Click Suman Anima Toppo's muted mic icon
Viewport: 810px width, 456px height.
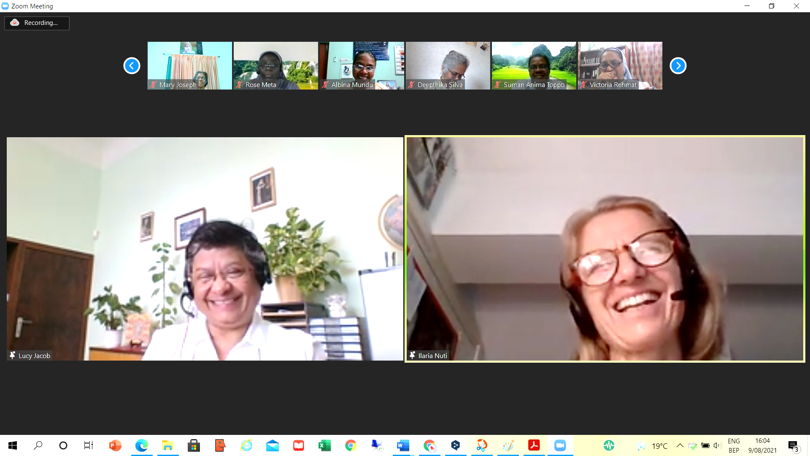(497, 85)
